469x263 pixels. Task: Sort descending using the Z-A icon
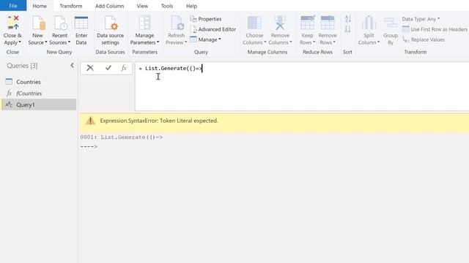pyautogui.click(x=347, y=29)
